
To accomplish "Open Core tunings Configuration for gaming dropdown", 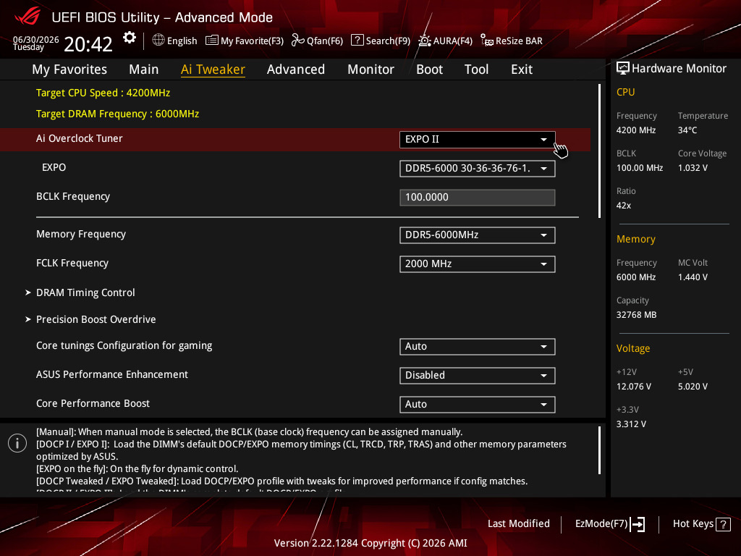I will (x=478, y=347).
